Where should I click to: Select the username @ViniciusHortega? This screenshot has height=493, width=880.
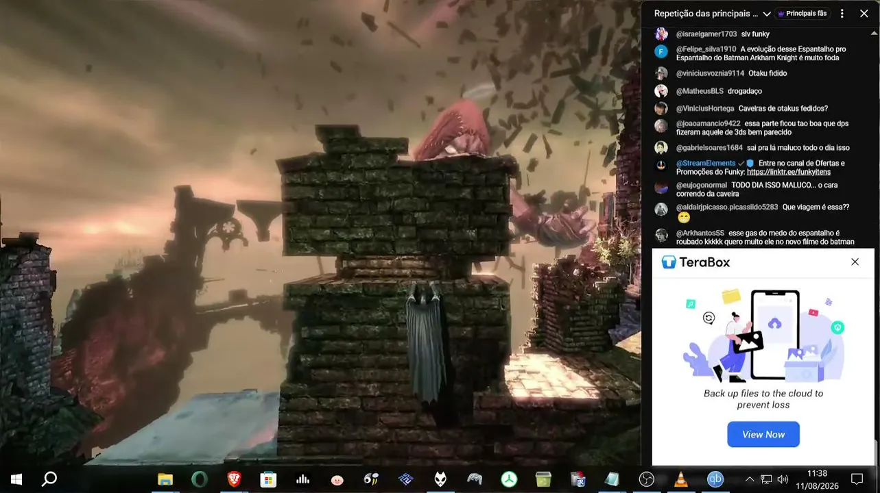click(705, 108)
